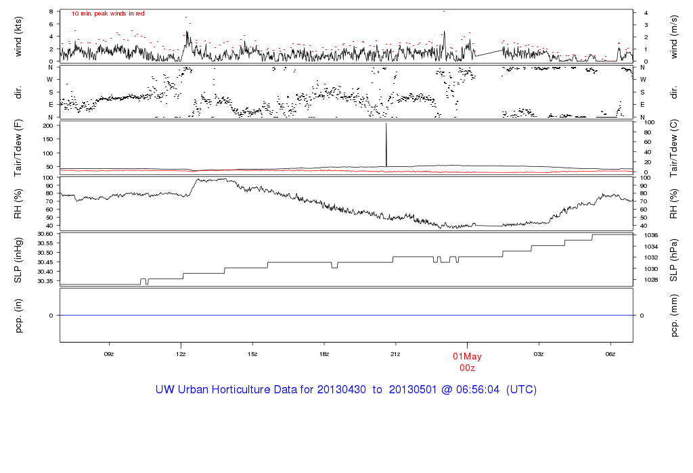Select the '03z' time tick label

coord(538,354)
